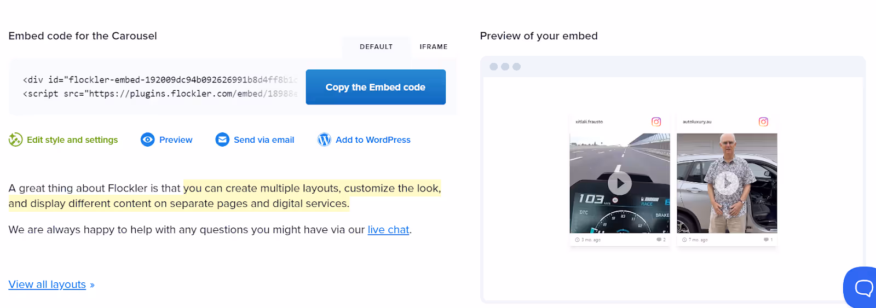Click the xitlali.frausto username text
This screenshot has height=308, width=876.
[589, 122]
